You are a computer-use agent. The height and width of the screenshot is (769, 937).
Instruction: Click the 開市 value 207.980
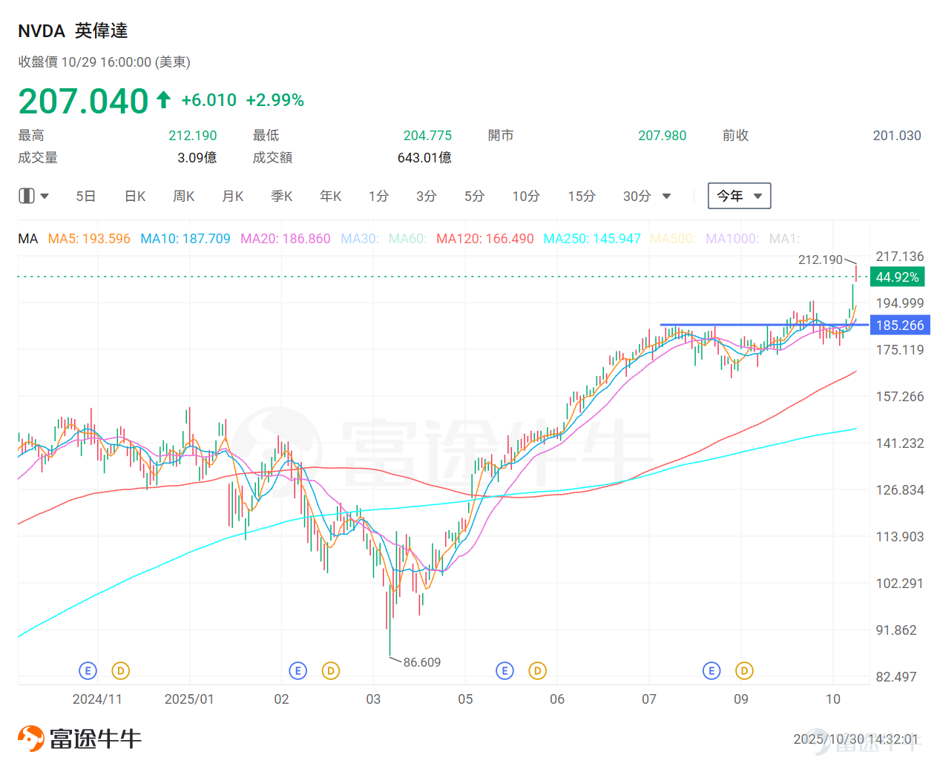(663, 136)
